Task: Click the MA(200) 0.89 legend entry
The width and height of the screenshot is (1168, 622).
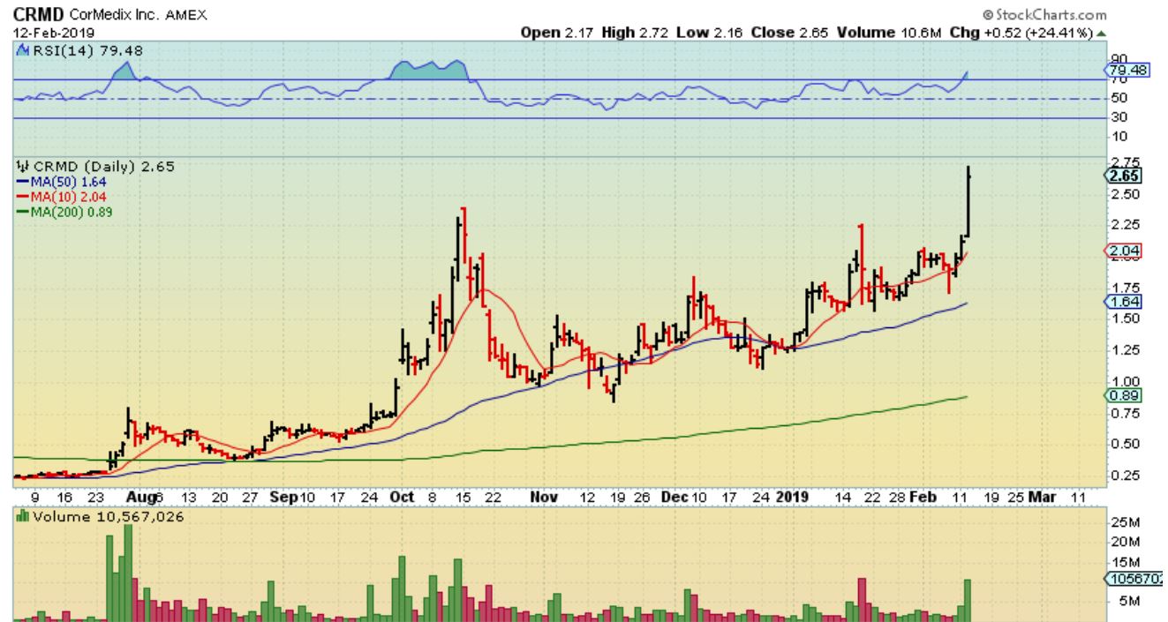Action: click(64, 212)
